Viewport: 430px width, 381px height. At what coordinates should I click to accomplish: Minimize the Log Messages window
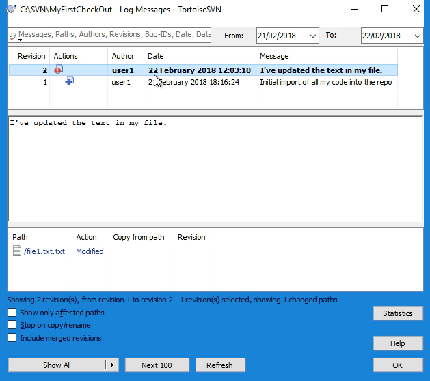click(x=354, y=9)
